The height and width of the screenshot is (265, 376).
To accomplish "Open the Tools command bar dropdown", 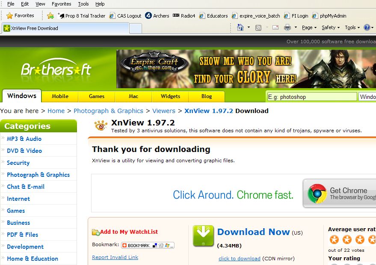I will tap(352, 27).
